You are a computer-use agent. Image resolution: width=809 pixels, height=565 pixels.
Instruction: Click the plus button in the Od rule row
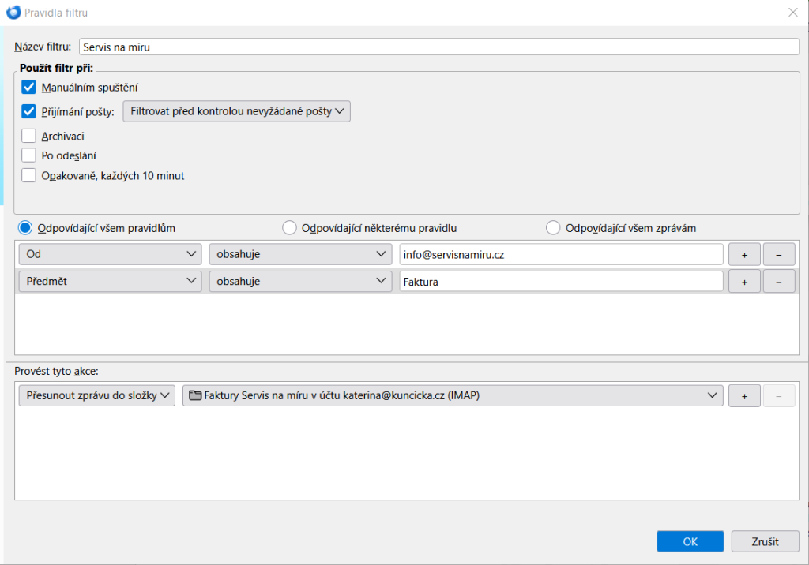click(x=744, y=254)
